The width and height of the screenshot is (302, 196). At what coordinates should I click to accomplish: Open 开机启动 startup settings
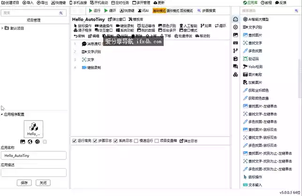(99, 3)
